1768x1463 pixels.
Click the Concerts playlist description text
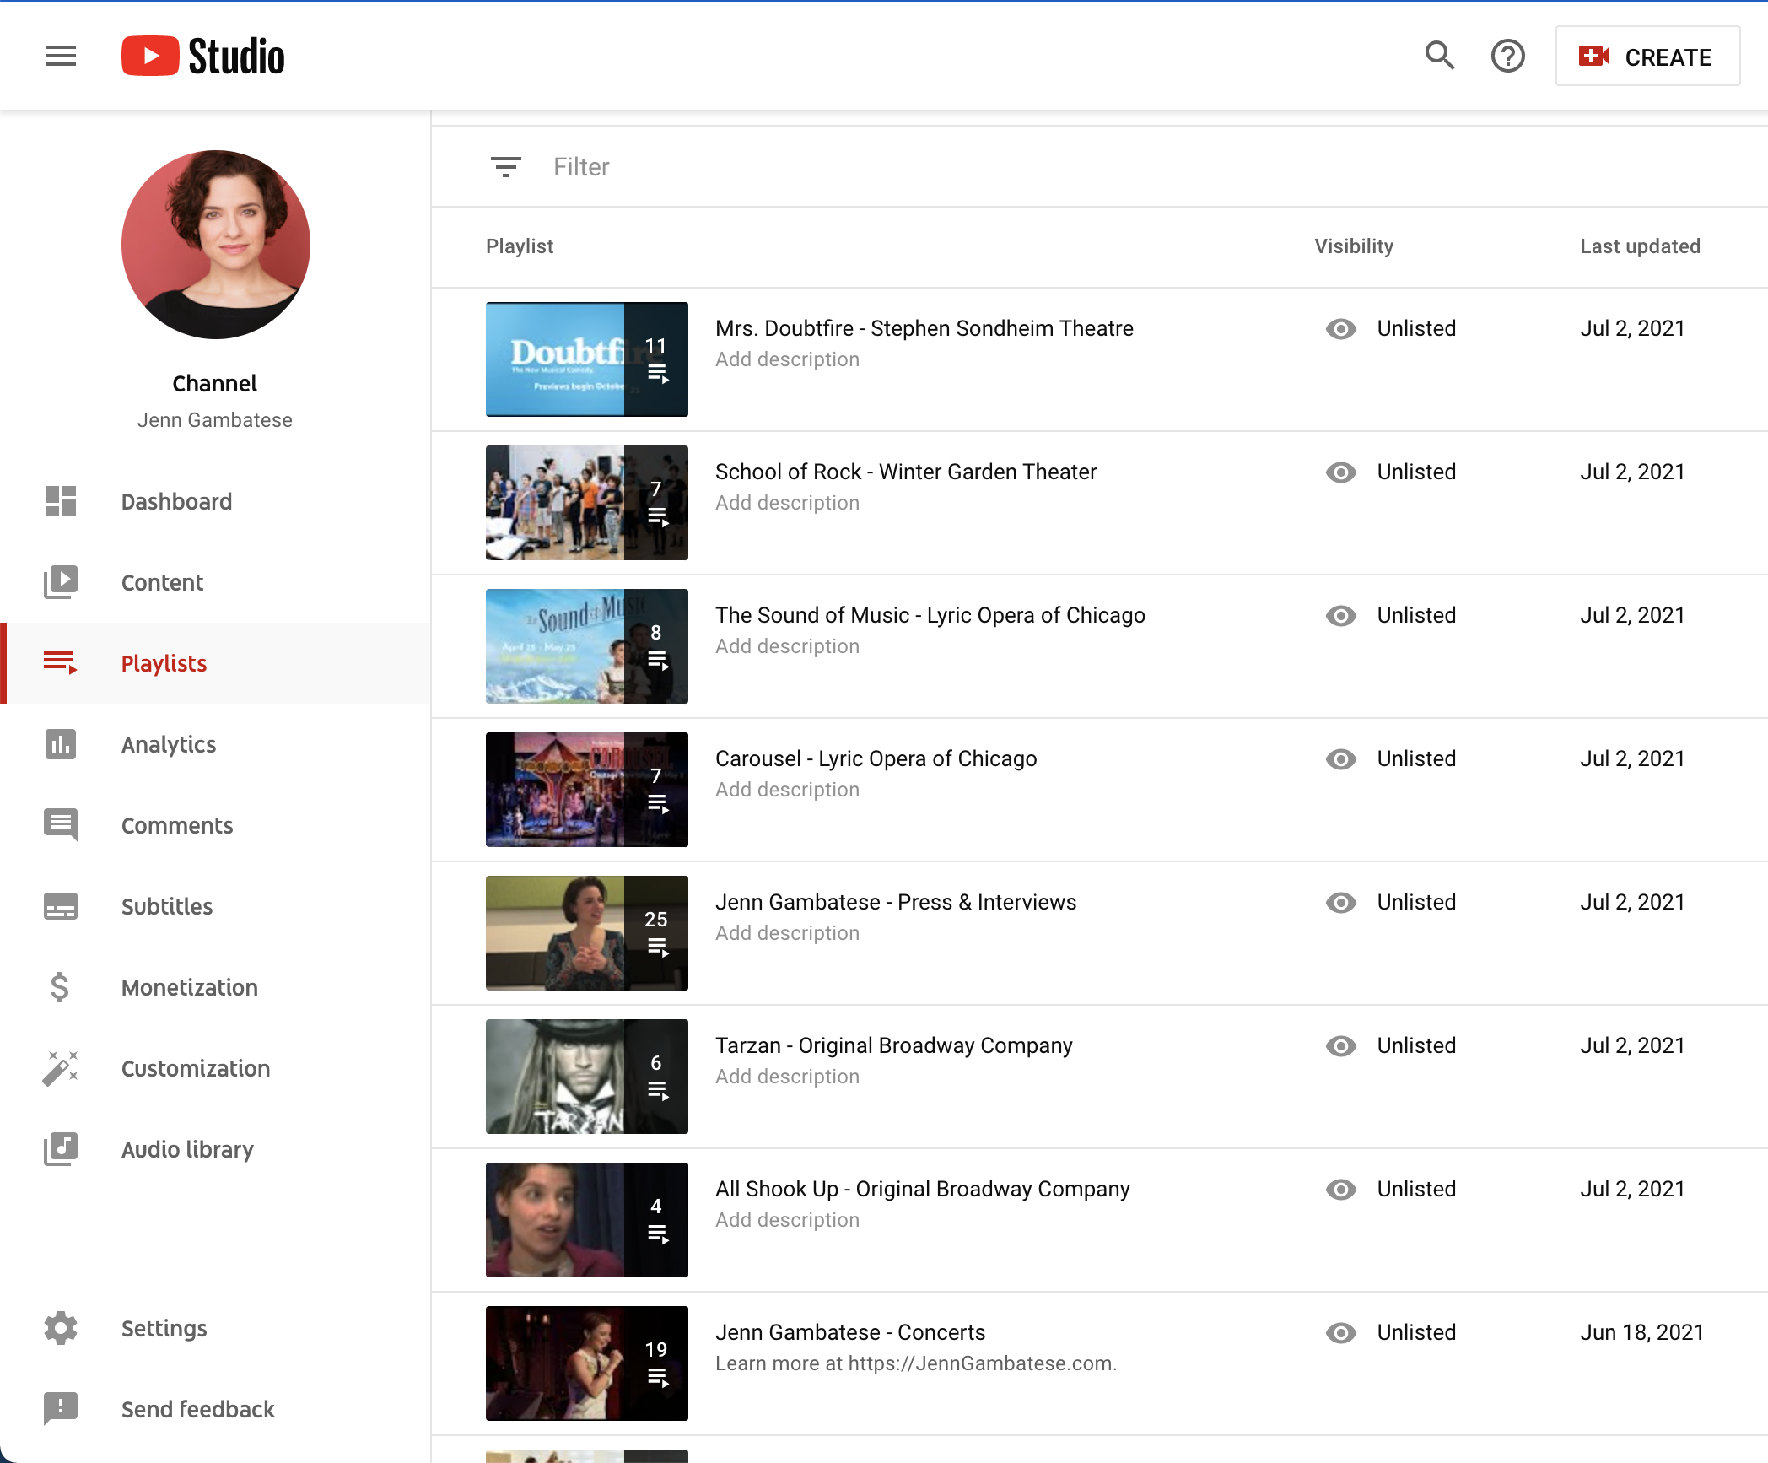[916, 1363]
